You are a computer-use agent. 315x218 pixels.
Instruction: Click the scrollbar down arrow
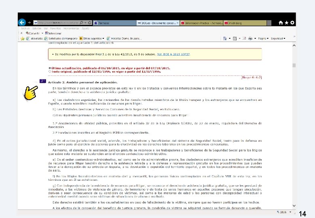[294, 205]
